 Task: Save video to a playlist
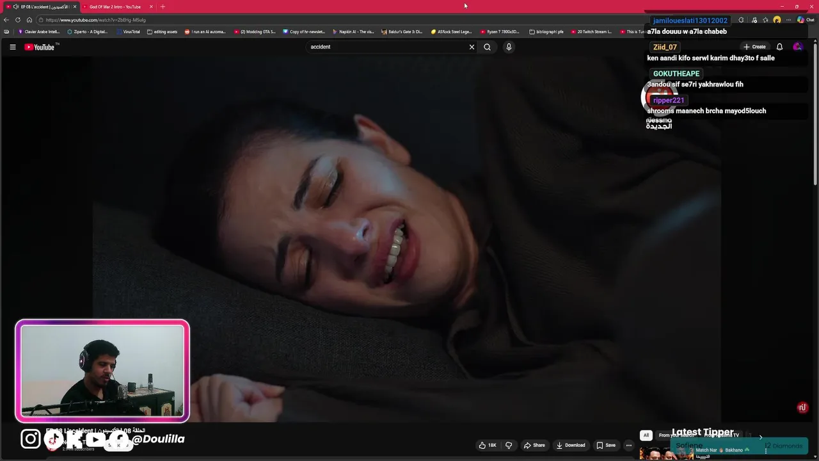click(x=606, y=445)
